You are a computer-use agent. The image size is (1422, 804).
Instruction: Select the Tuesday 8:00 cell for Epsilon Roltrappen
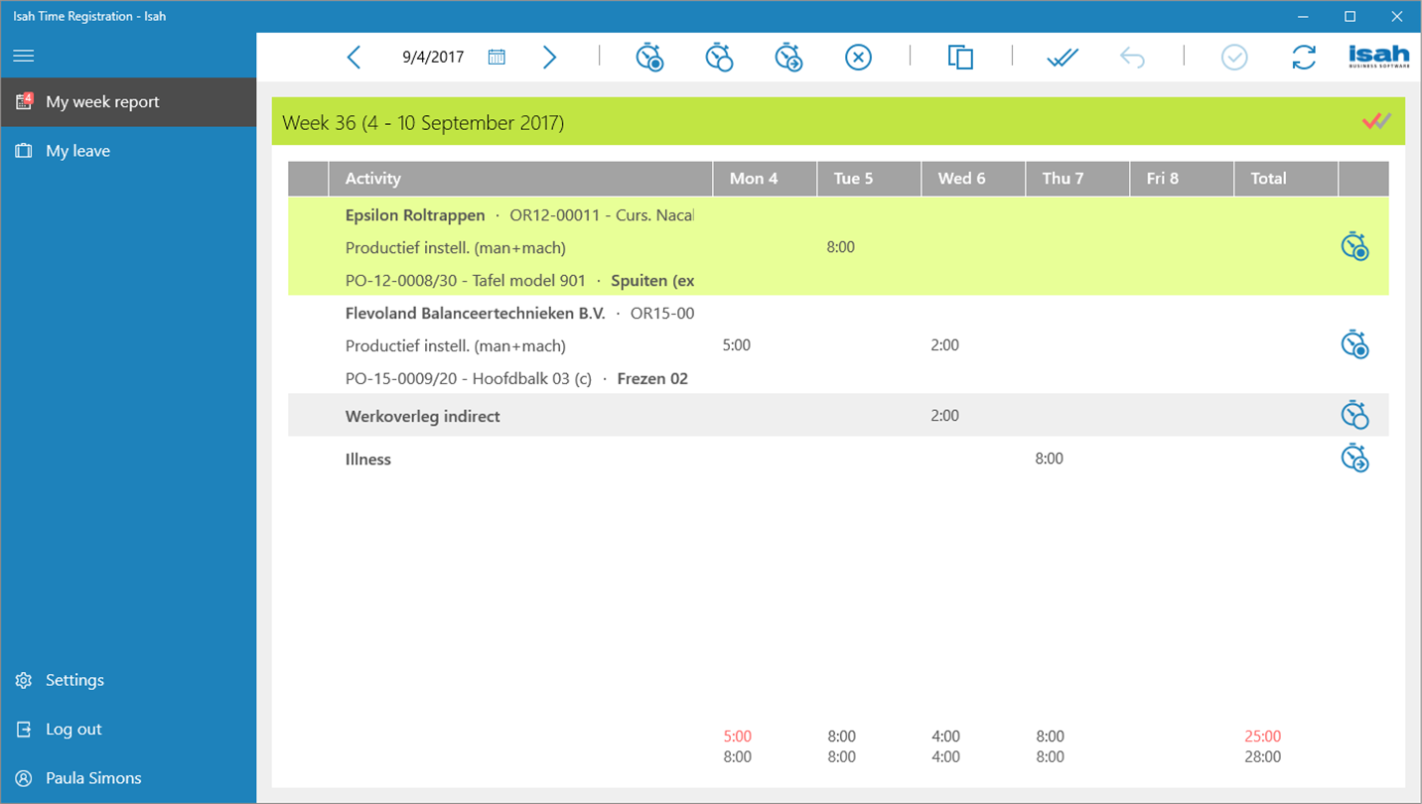point(841,247)
